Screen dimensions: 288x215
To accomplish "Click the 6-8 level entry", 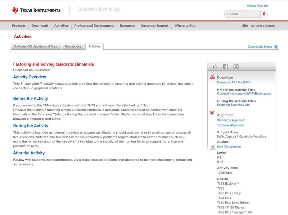I will [219, 157].
